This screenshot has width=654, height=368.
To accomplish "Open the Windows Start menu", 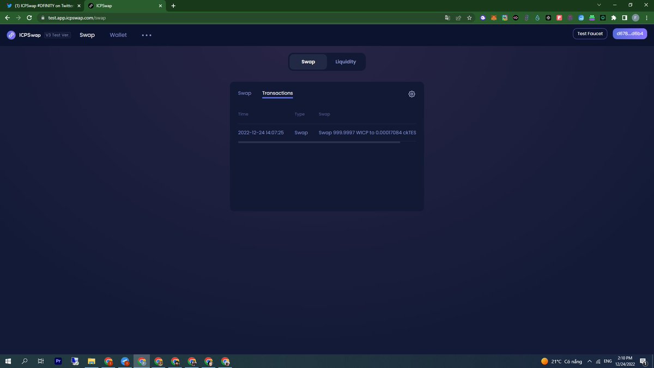I will tap(8, 361).
